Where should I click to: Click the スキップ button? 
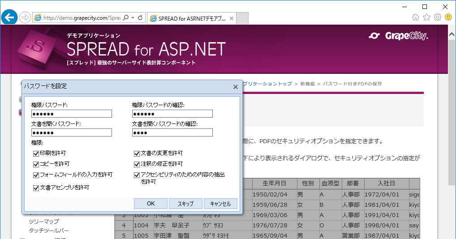tap(185, 204)
